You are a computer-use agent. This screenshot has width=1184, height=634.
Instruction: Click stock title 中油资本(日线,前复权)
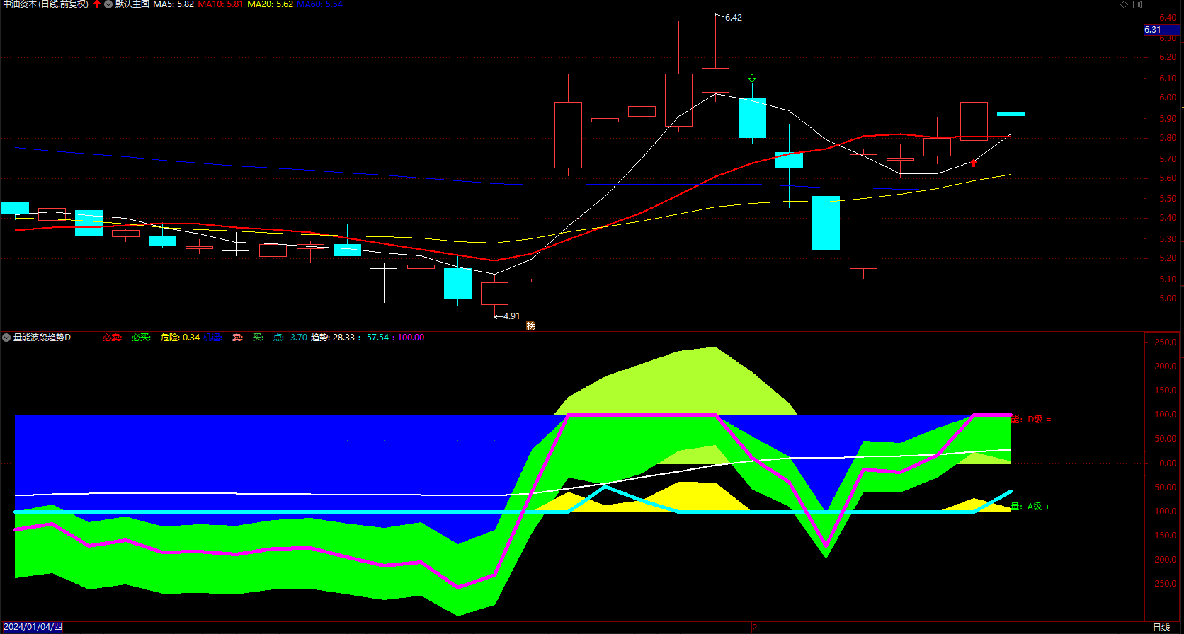[46, 4]
